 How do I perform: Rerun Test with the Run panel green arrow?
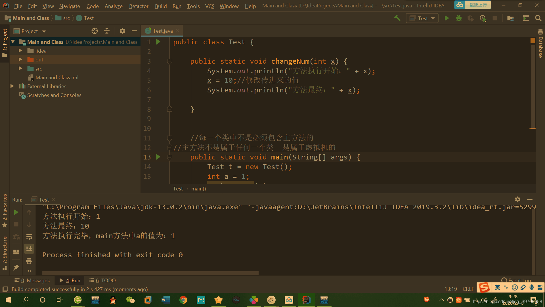[x=16, y=212]
